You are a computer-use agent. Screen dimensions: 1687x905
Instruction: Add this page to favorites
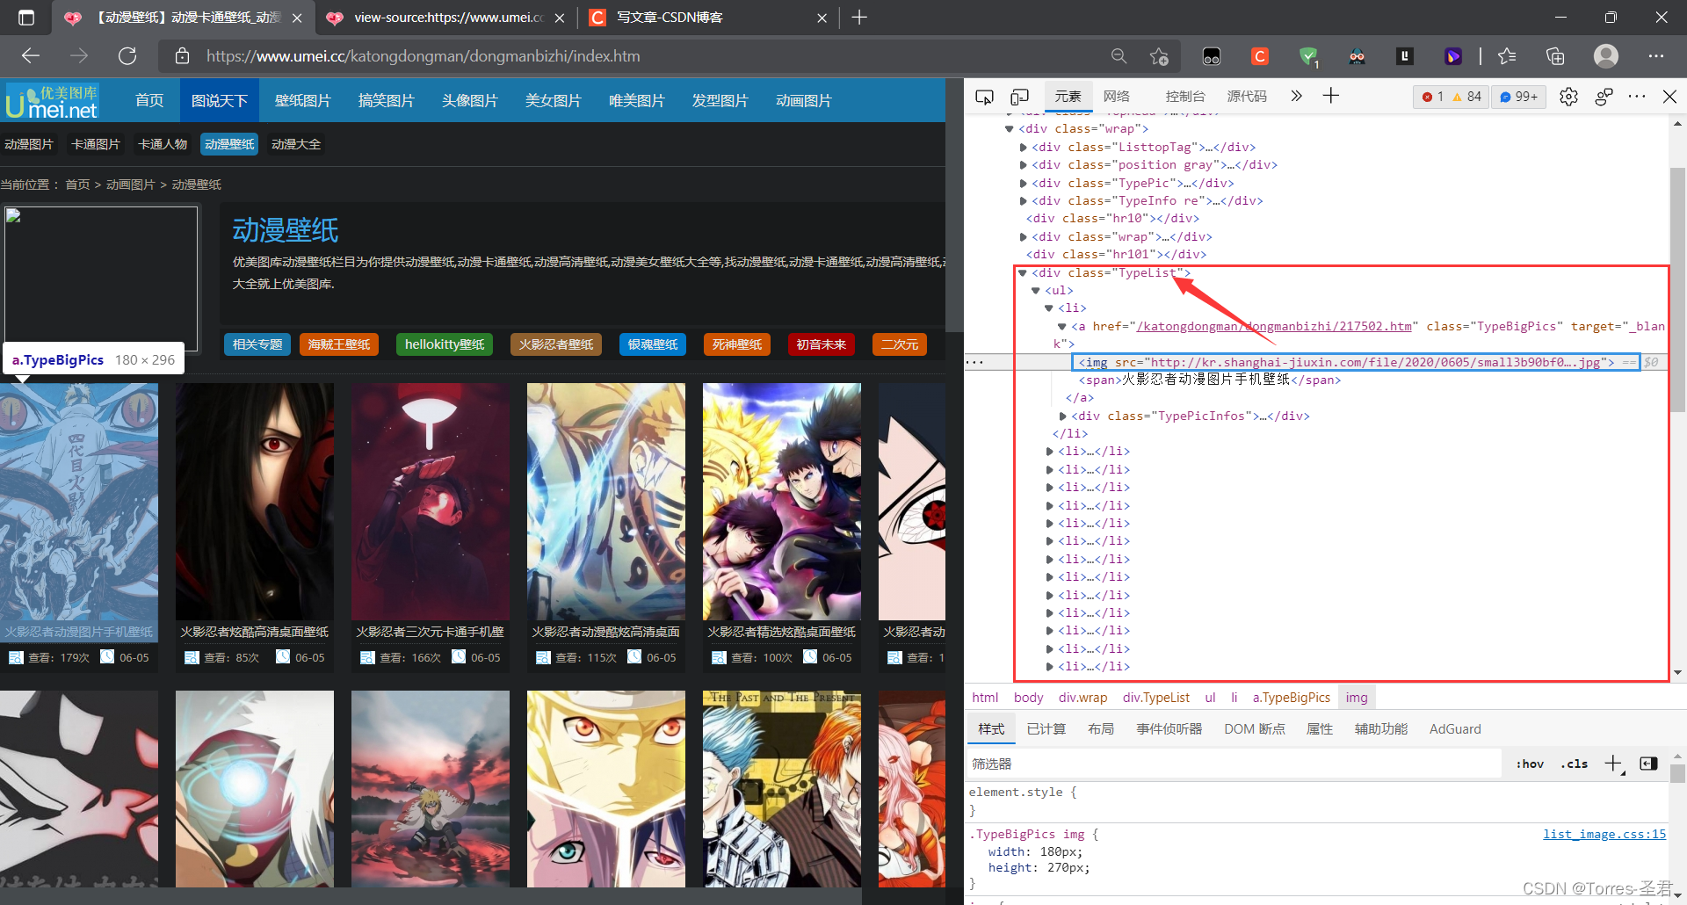point(1159,56)
